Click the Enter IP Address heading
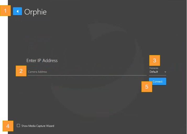This screenshot has width=187, height=134. (x=42, y=61)
